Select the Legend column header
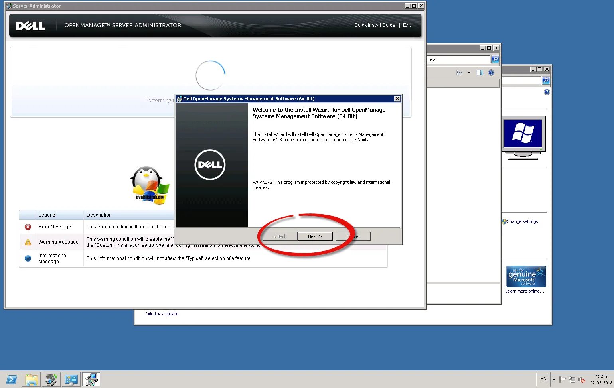 coord(47,215)
